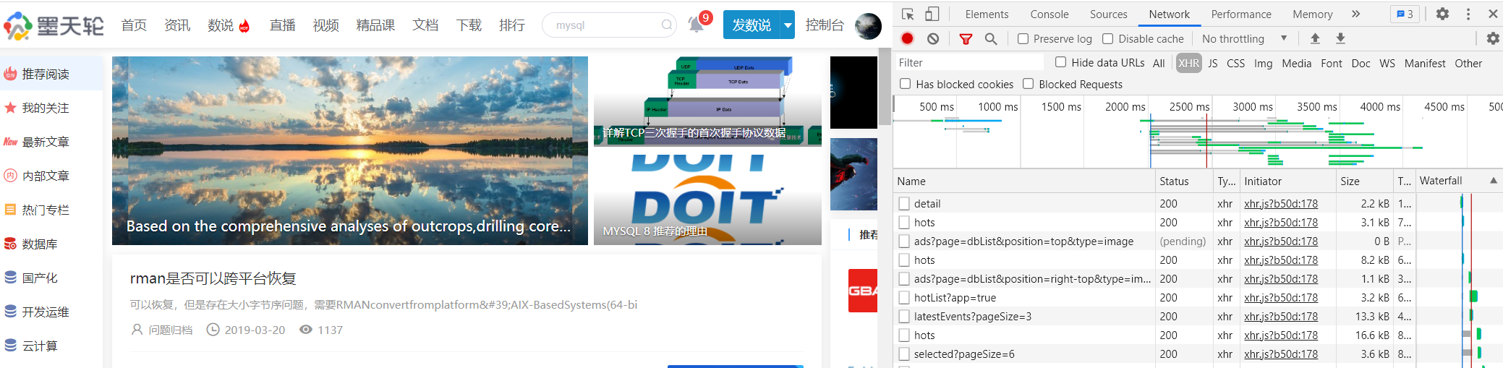Click the 我的关注 star icon

(x=10, y=108)
